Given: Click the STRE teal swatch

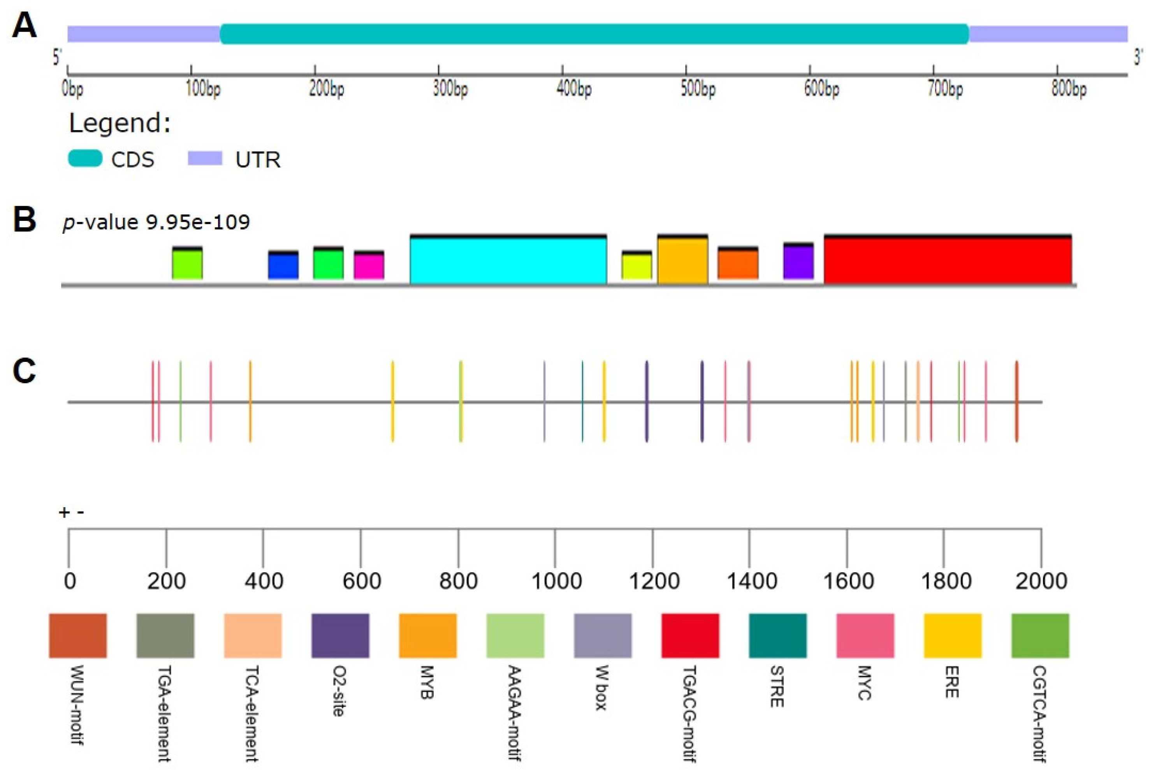Looking at the screenshot, I should coord(777,635).
